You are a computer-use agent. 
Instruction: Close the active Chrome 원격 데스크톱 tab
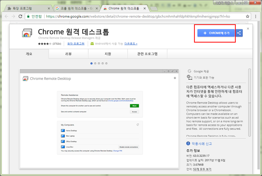pos(145,8)
